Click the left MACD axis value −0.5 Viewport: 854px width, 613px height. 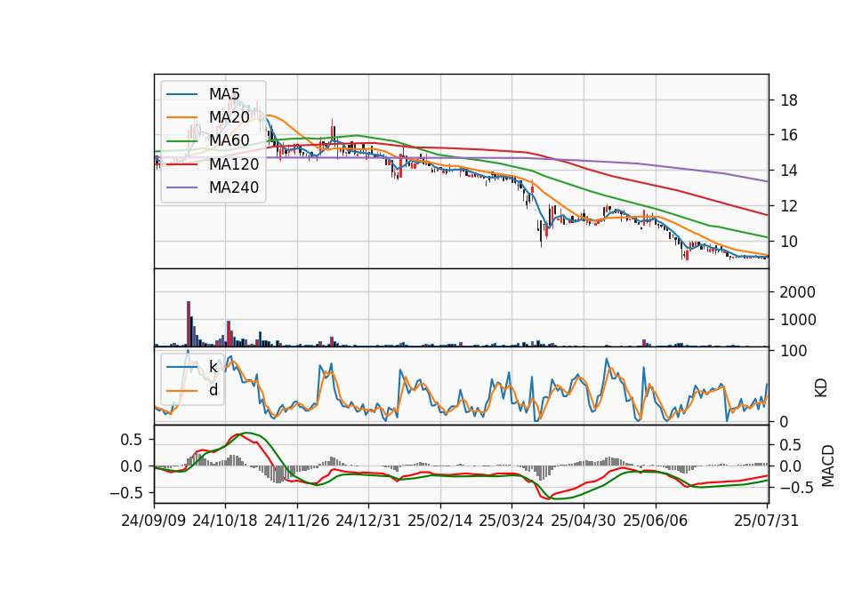click(127, 493)
